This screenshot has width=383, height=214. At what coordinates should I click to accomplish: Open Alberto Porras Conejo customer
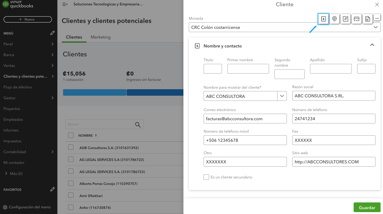pyautogui.click(x=109, y=184)
